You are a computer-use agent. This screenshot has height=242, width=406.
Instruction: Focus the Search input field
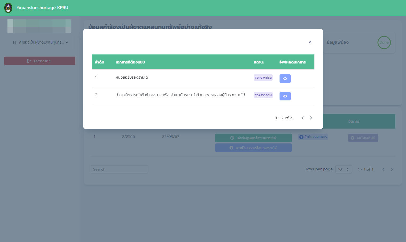[119, 169]
